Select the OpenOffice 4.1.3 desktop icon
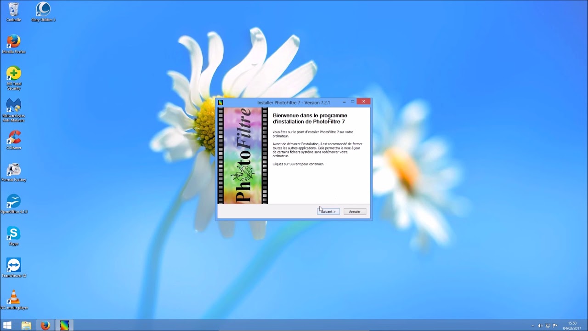588x331 pixels. [x=14, y=204]
